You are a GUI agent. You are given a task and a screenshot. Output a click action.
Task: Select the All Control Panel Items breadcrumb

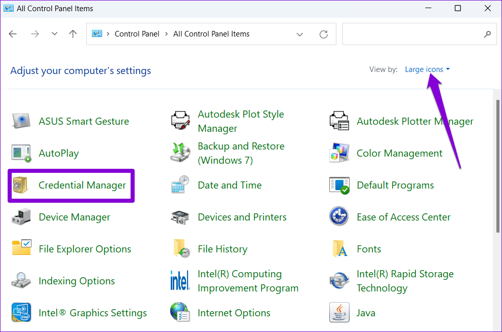[x=211, y=34]
